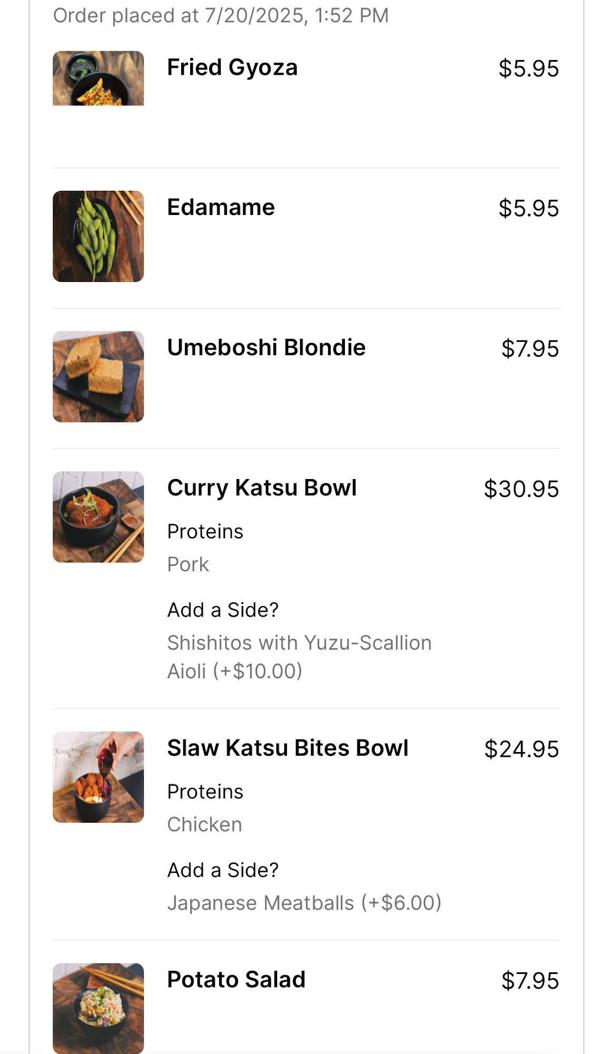613x1054 pixels.
Task: Tap the Shishitos with Yuzu-Scallion Aioli side
Action: [299, 657]
